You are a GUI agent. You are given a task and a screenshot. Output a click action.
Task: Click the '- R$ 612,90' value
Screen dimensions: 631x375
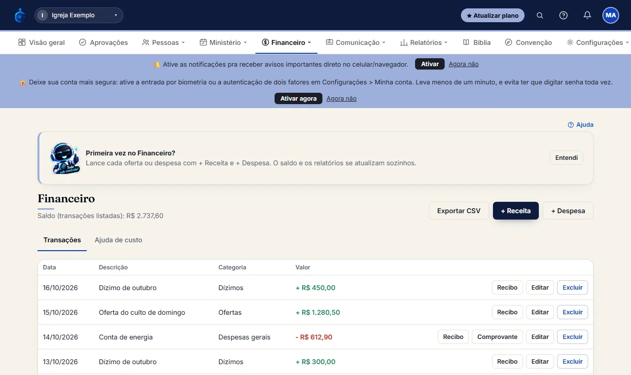point(314,337)
